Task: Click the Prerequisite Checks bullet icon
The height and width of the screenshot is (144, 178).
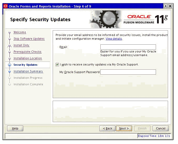Action: [x=10, y=52]
